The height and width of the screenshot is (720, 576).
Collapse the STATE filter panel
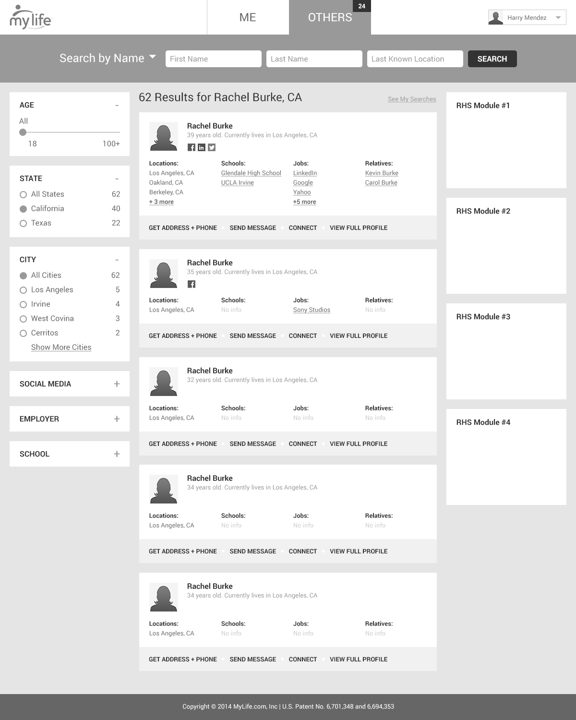tap(117, 179)
